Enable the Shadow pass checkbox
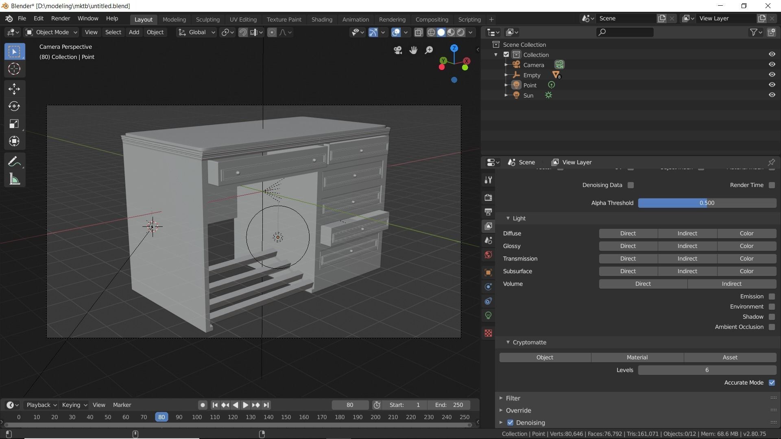Screen dimensions: 781x439 coord(772,317)
